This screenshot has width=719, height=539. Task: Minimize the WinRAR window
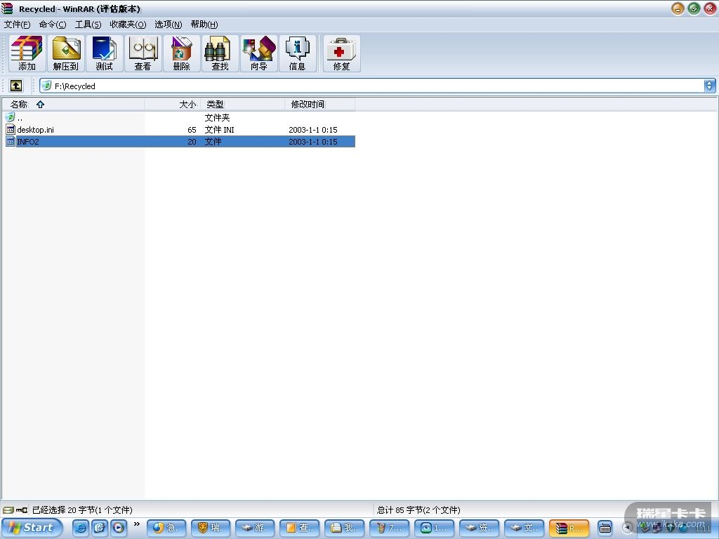[678, 8]
